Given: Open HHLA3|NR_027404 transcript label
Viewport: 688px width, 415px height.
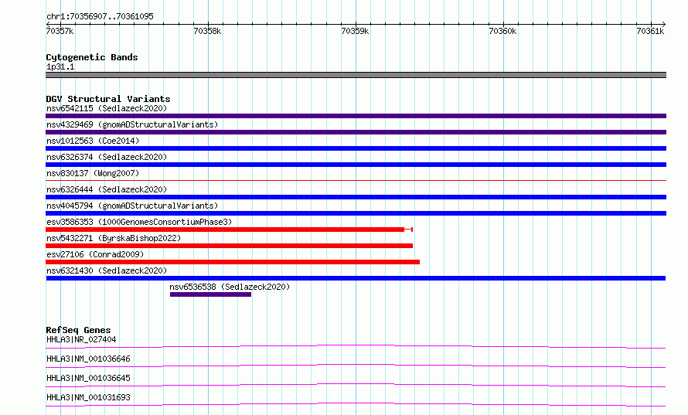Looking at the screenshot, I should coord(81,339).
